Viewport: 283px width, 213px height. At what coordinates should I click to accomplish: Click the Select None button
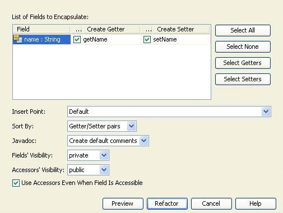point(243,47)
